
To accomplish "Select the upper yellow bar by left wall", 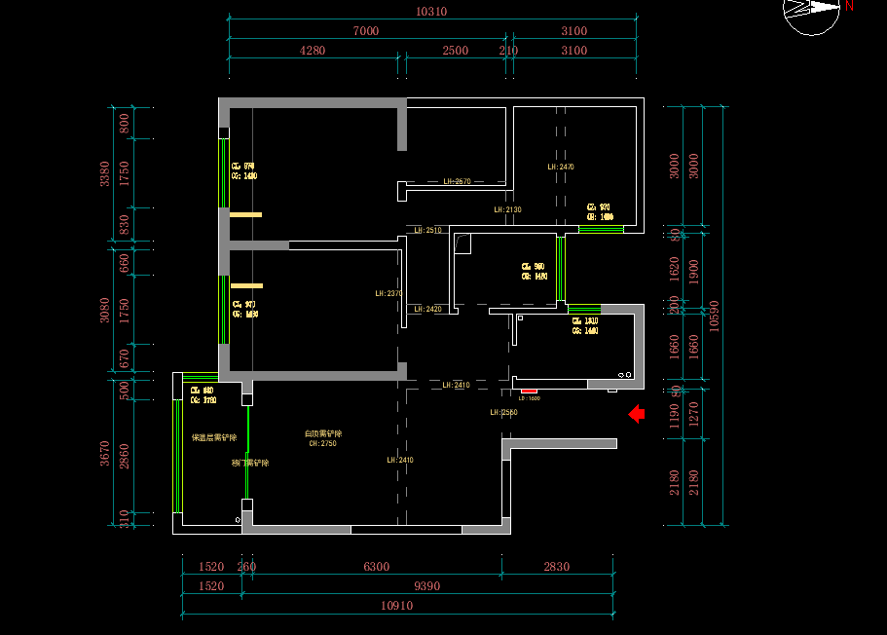I will click(x=246, y=214).
